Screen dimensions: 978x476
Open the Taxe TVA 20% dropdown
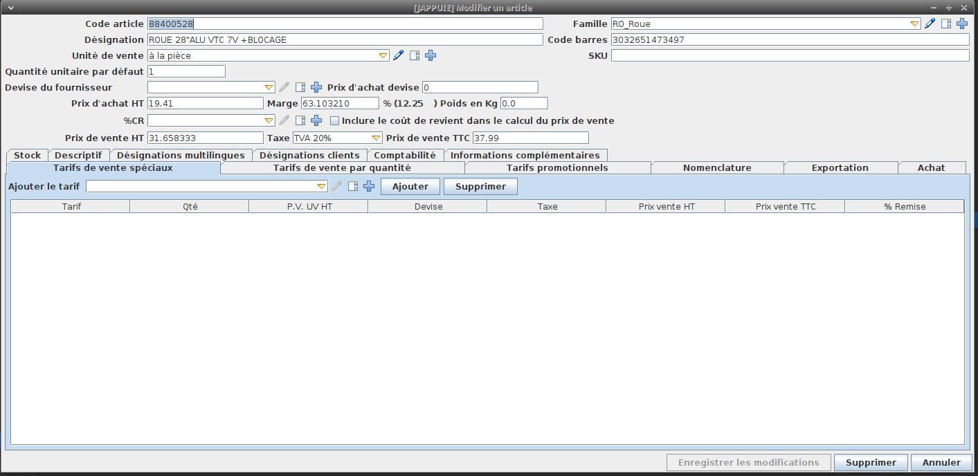(x=377, y=138)
